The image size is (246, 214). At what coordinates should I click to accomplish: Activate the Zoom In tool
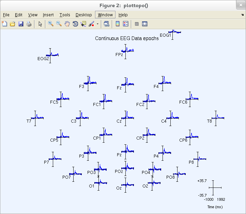click(51, 24)
